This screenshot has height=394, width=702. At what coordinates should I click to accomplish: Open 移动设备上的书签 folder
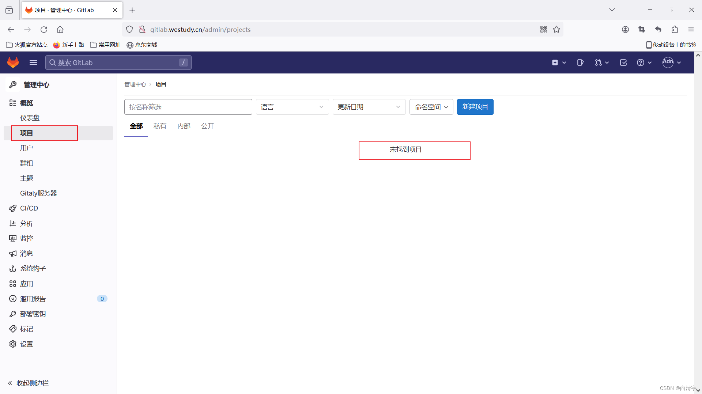671,45
